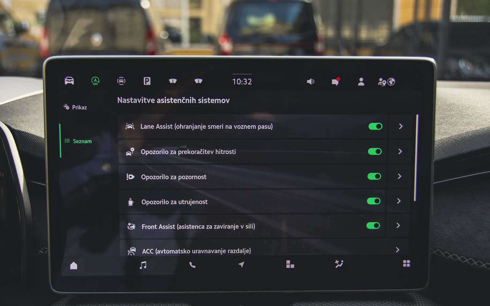
Task: Open the vehicle settings car icon
Action: click(x=69, y=81)
